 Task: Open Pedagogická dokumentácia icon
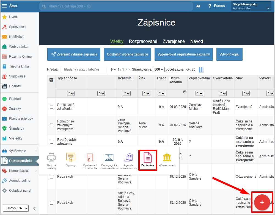[109, 160]
